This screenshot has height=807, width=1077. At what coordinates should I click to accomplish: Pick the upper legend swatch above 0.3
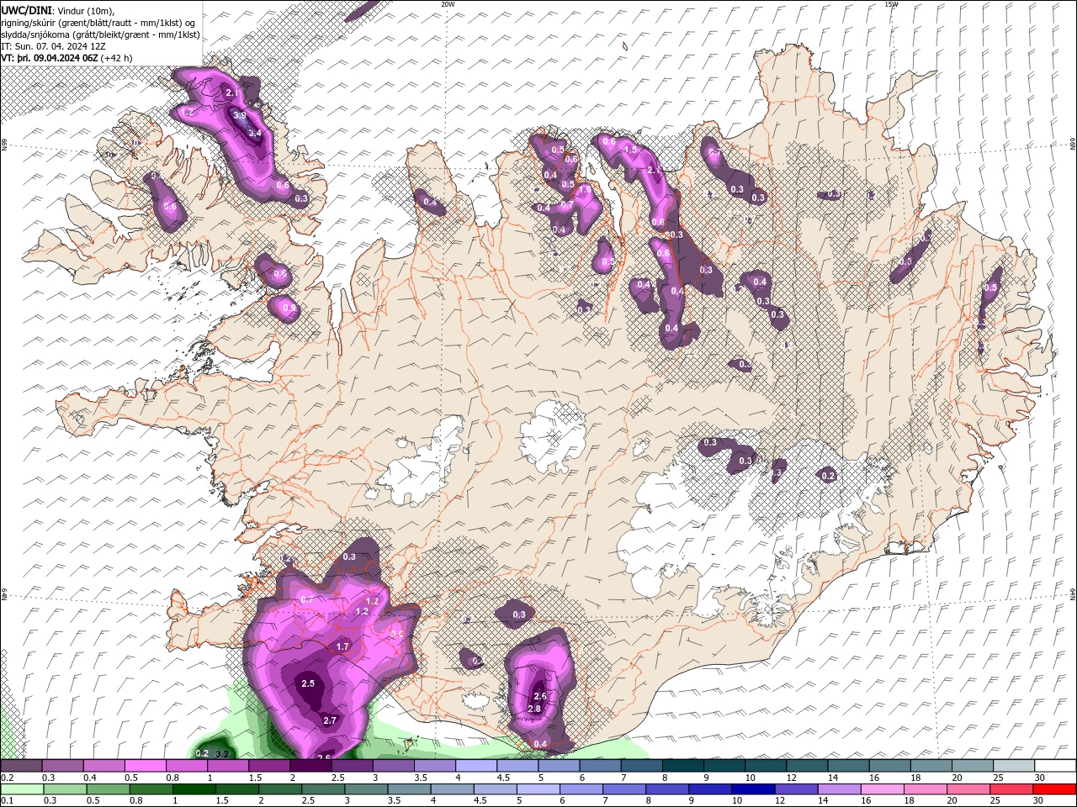63,766
